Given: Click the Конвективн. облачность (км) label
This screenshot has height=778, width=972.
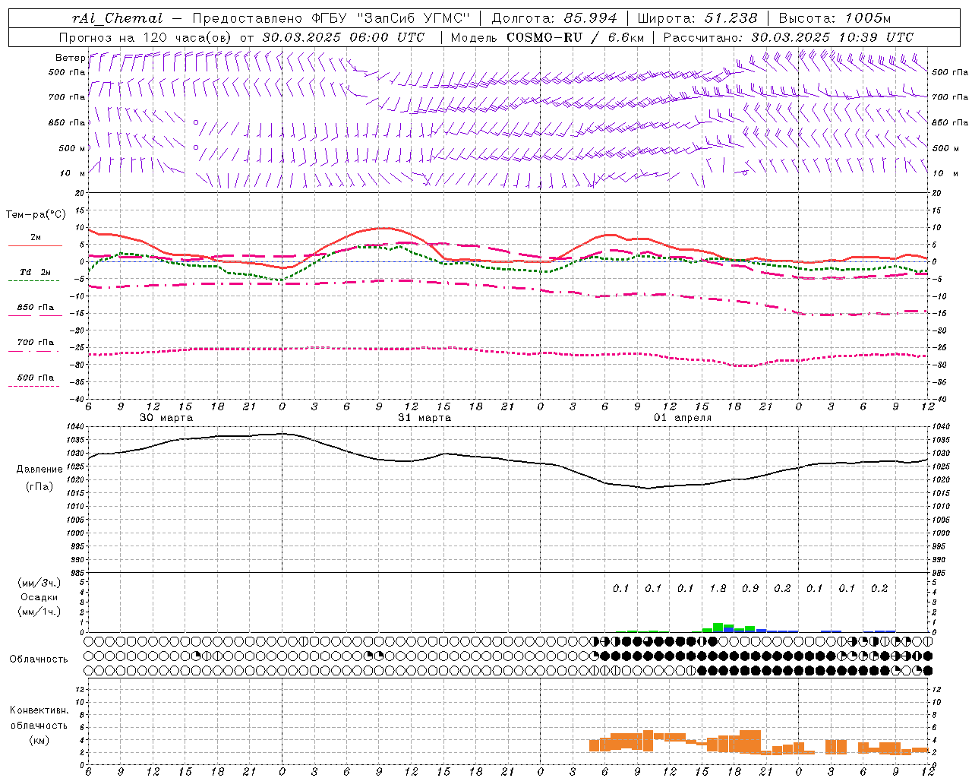Looking at the screenshot, I should tap(39, 725).
